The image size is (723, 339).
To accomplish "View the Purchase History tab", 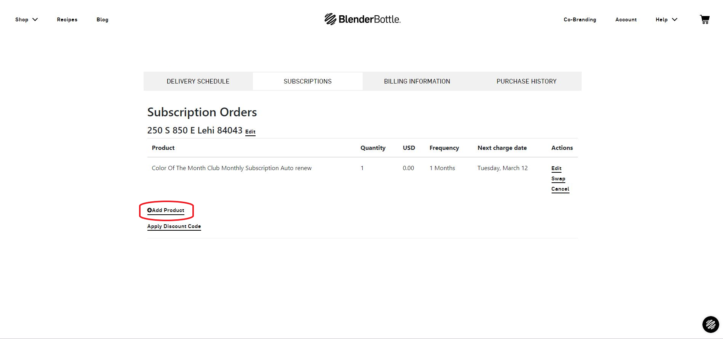I will pos(526,81).
